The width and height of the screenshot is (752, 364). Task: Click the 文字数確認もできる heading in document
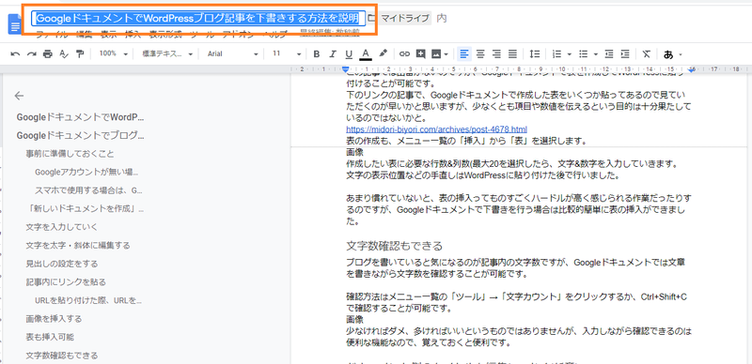[394, 246]
